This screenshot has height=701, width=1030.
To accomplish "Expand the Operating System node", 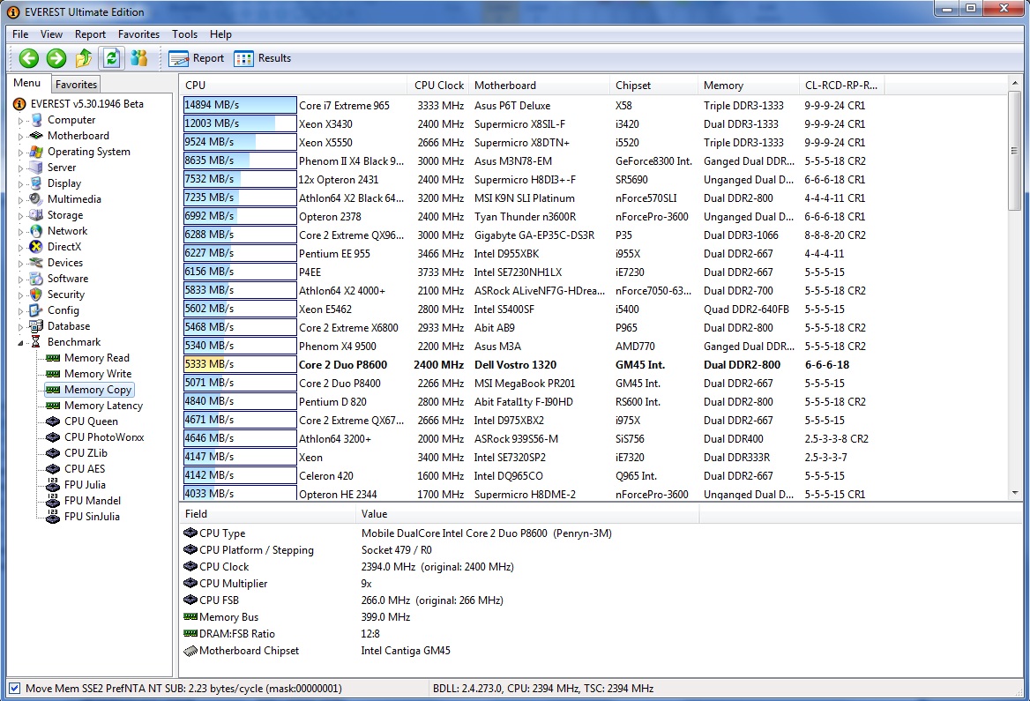I will point(20,152).
